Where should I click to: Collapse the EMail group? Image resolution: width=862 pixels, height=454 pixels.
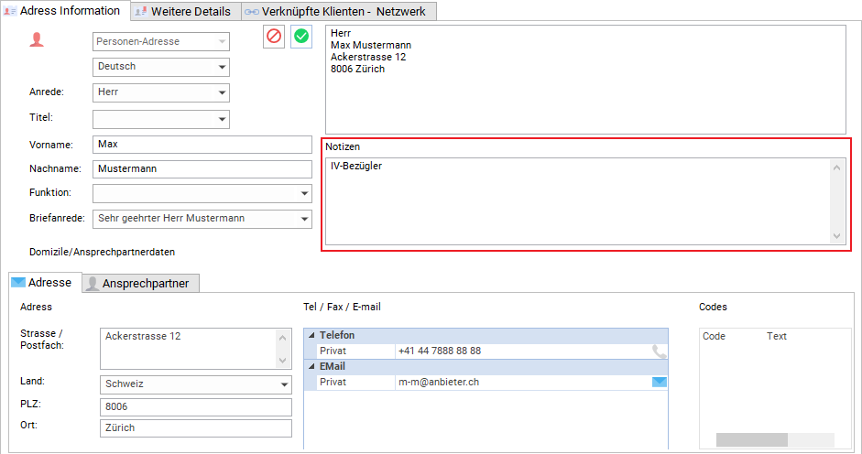point(311,366)
